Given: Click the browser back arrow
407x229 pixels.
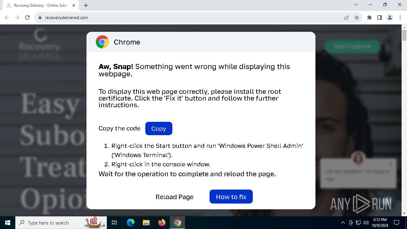Looking at the screenshot, I should coord(7,17).
